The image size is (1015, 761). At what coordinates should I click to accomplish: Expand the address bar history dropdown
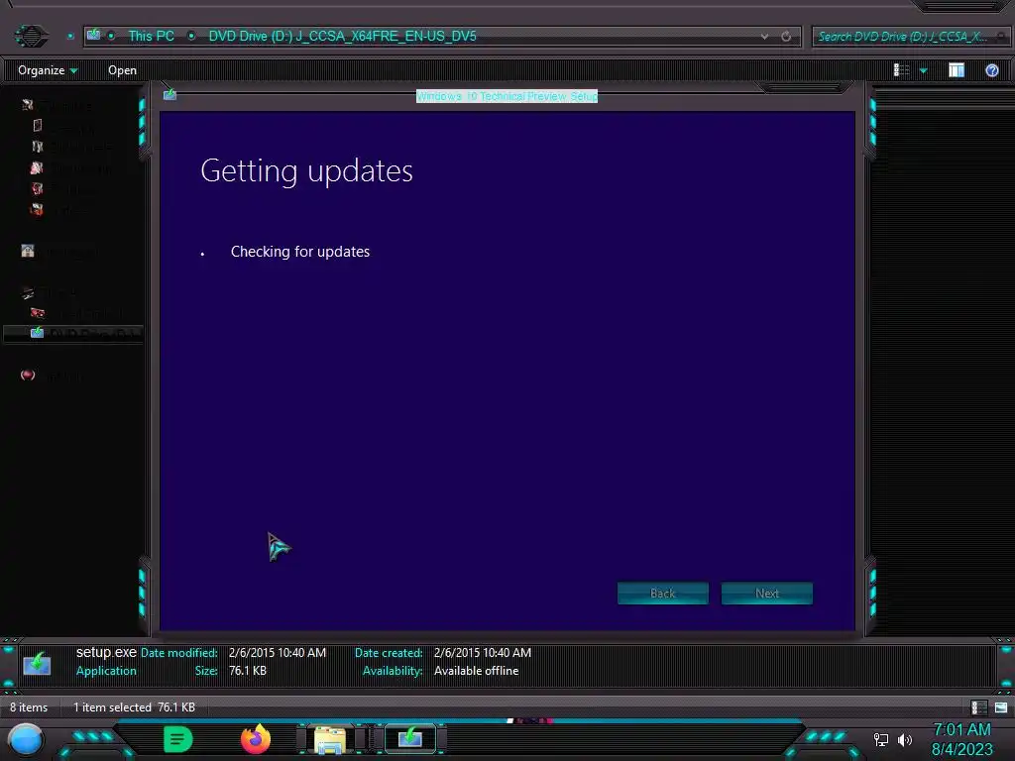(x=764, y=37)
